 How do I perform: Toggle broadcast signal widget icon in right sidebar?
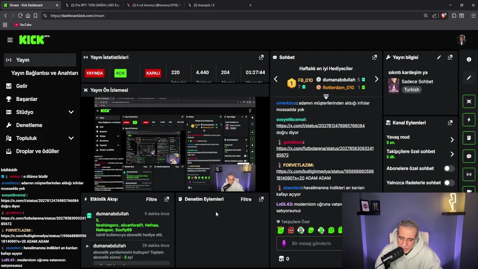(x=469, y=174)
